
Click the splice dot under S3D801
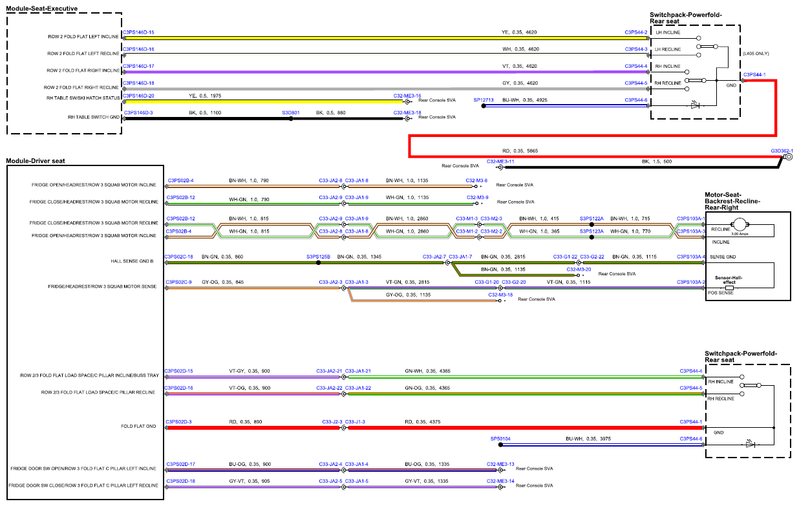point(291,119)
